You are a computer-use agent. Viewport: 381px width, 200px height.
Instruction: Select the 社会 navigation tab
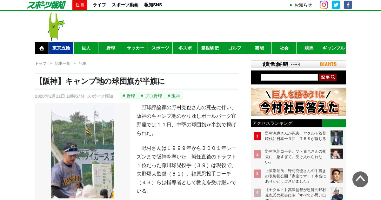pos(284,48)
